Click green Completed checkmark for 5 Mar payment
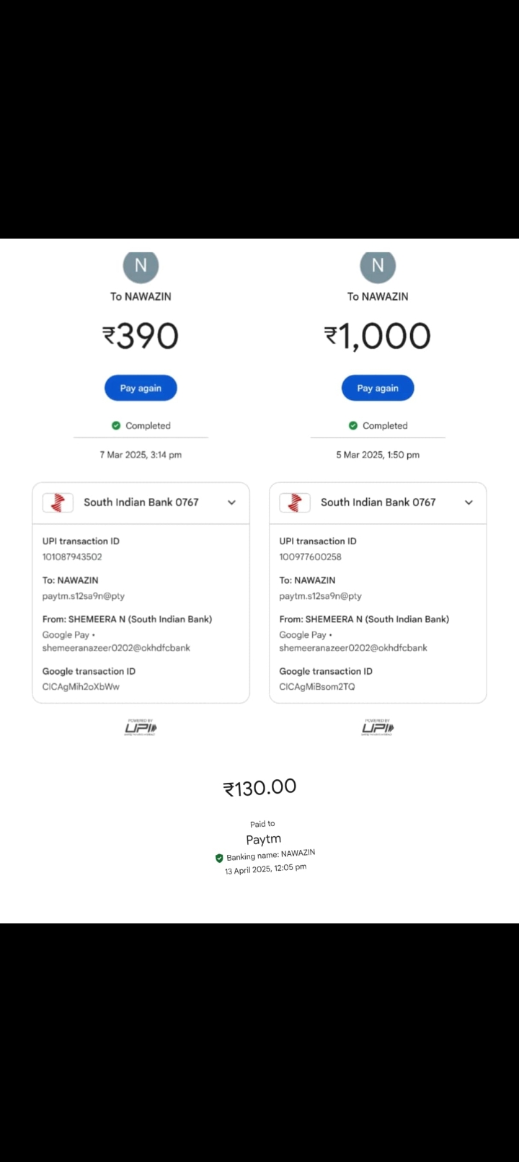This screenshot has width=519, height=1162. coord(353,425)
